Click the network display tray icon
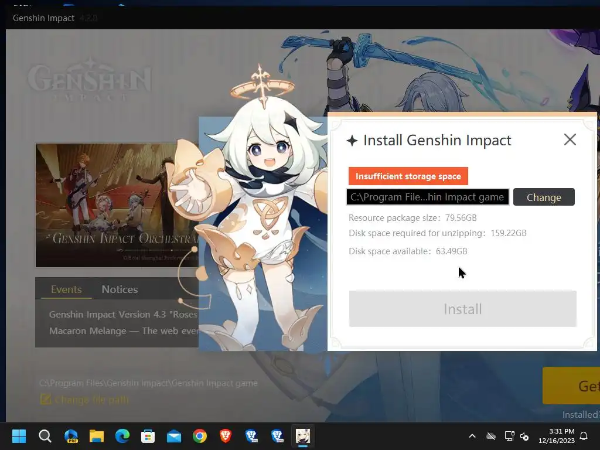Viewport: 600px width, 450px height. coord(509,436)
